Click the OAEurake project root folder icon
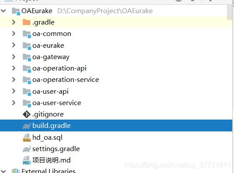 tap(16, 11)
